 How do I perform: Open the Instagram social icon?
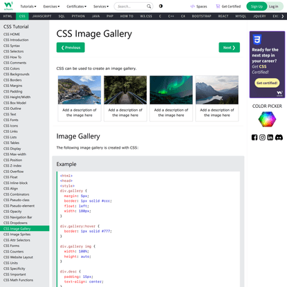(x=262, y=138)
